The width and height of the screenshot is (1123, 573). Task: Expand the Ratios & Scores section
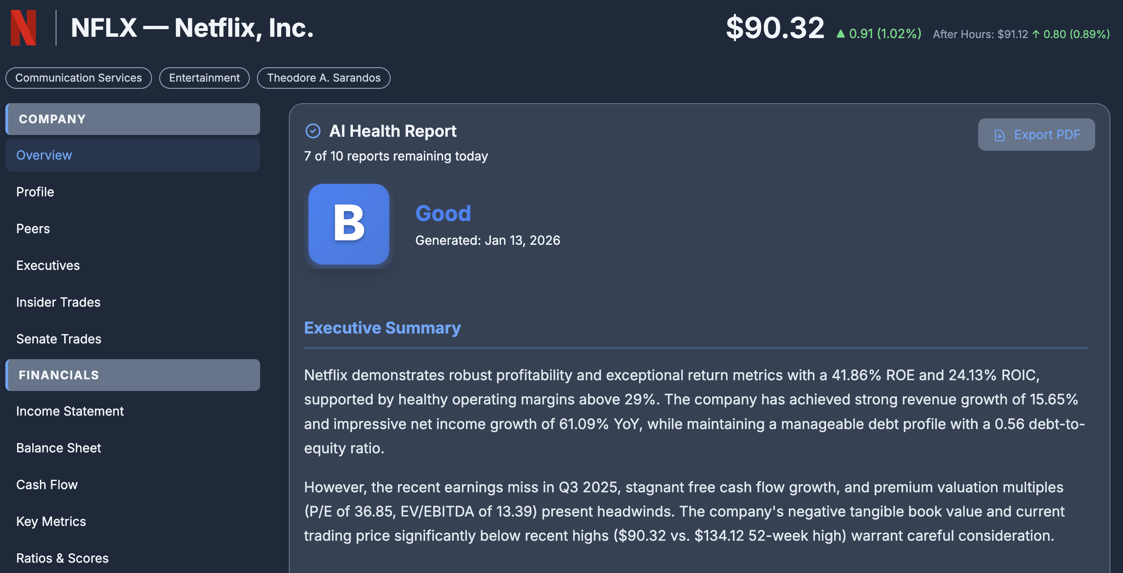pyautogui.click(x=62, y=558)
